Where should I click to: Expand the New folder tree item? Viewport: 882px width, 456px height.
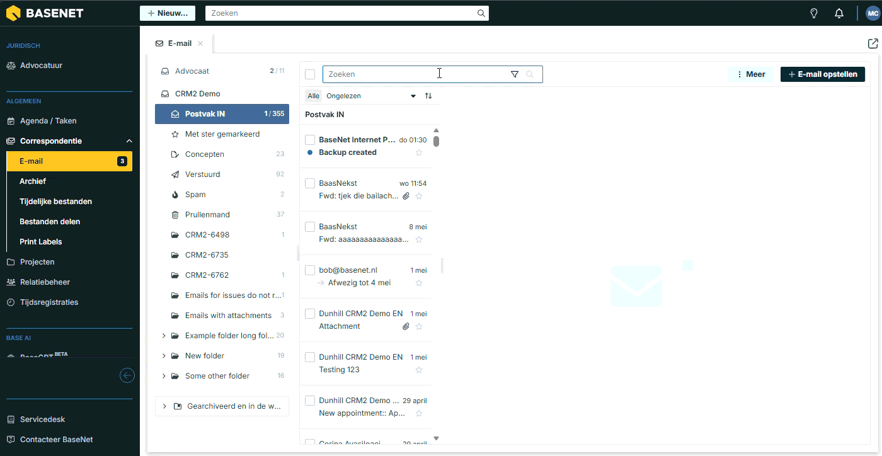164,356
